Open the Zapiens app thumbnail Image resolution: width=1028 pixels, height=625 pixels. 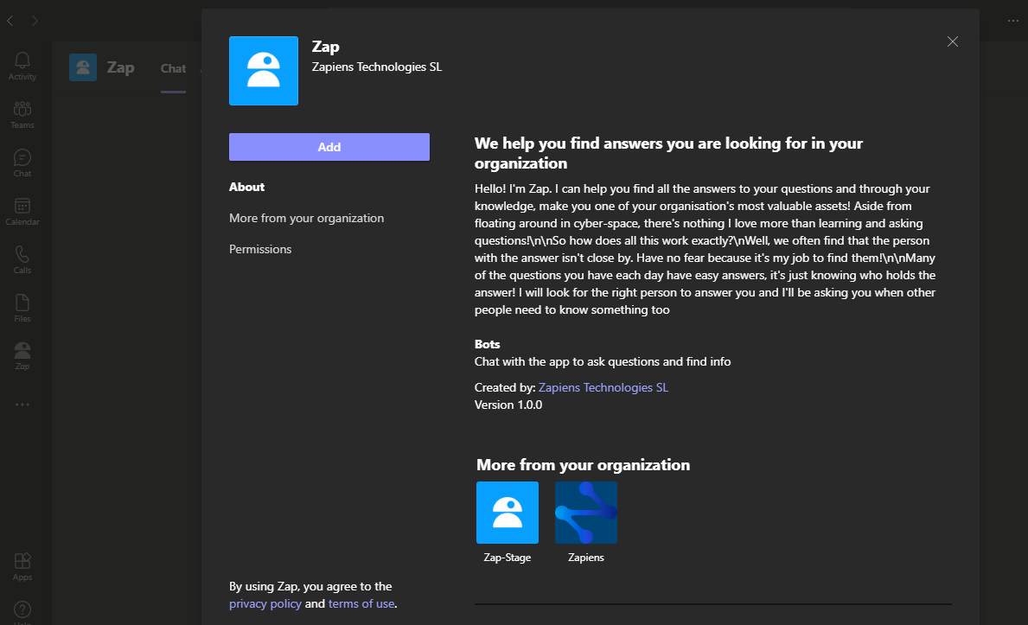(586, 513)
